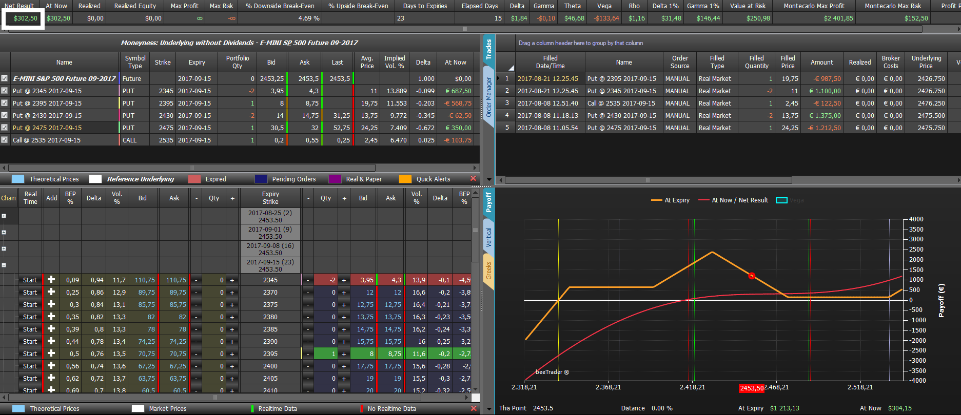Toggle the E-MINI S&P 500 Future checkbox
Viewport: 961px width, 415px height.
(x=5, y=78)
